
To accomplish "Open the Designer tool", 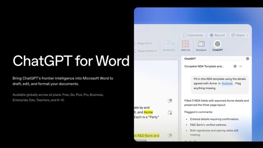I will [x=201, y=46].
